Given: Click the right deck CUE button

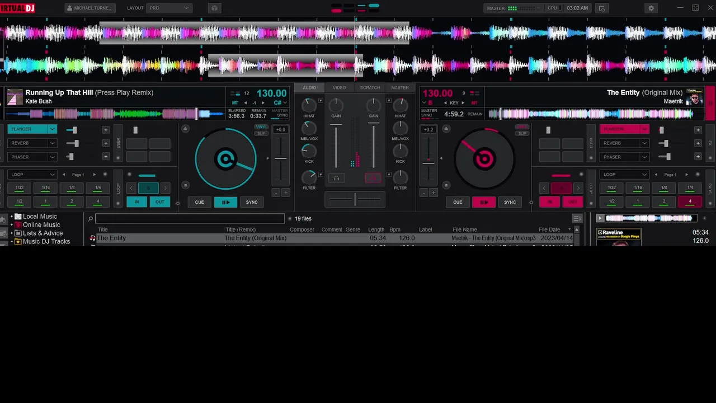Looking at the screenshot, I should [458, 202].
